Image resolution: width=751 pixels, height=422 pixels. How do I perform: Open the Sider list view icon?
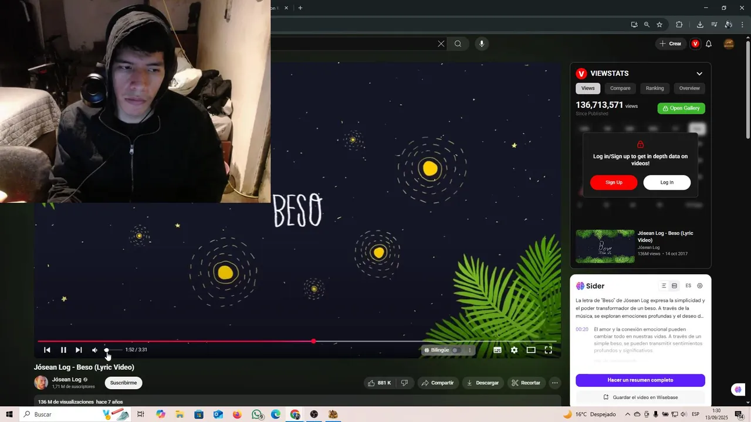(x=664, y=286)
